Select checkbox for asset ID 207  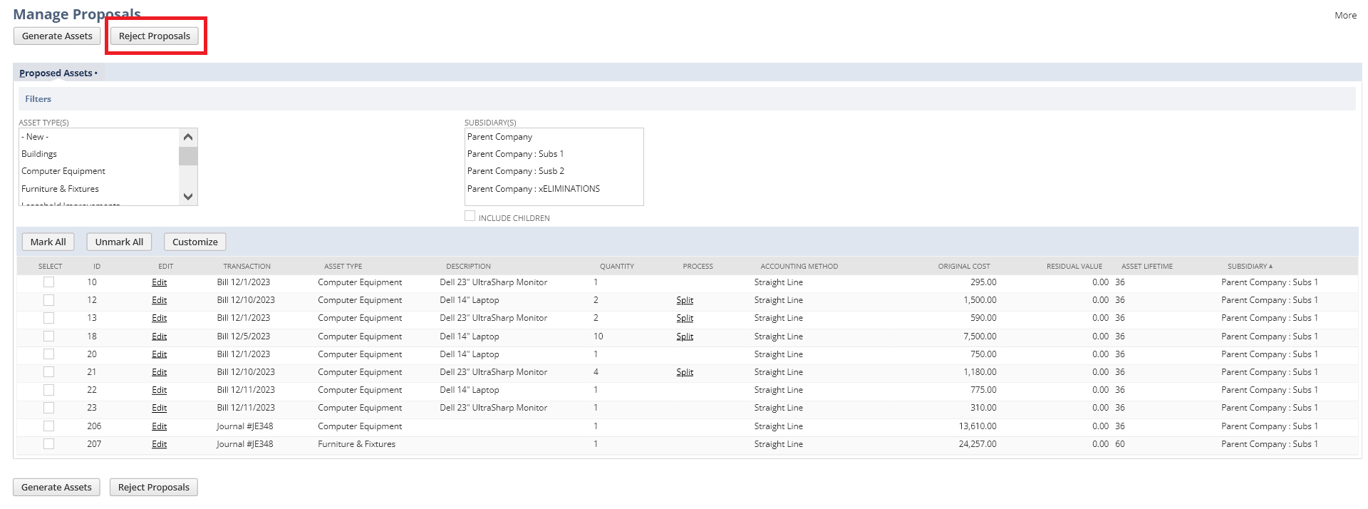coord(48,444)
